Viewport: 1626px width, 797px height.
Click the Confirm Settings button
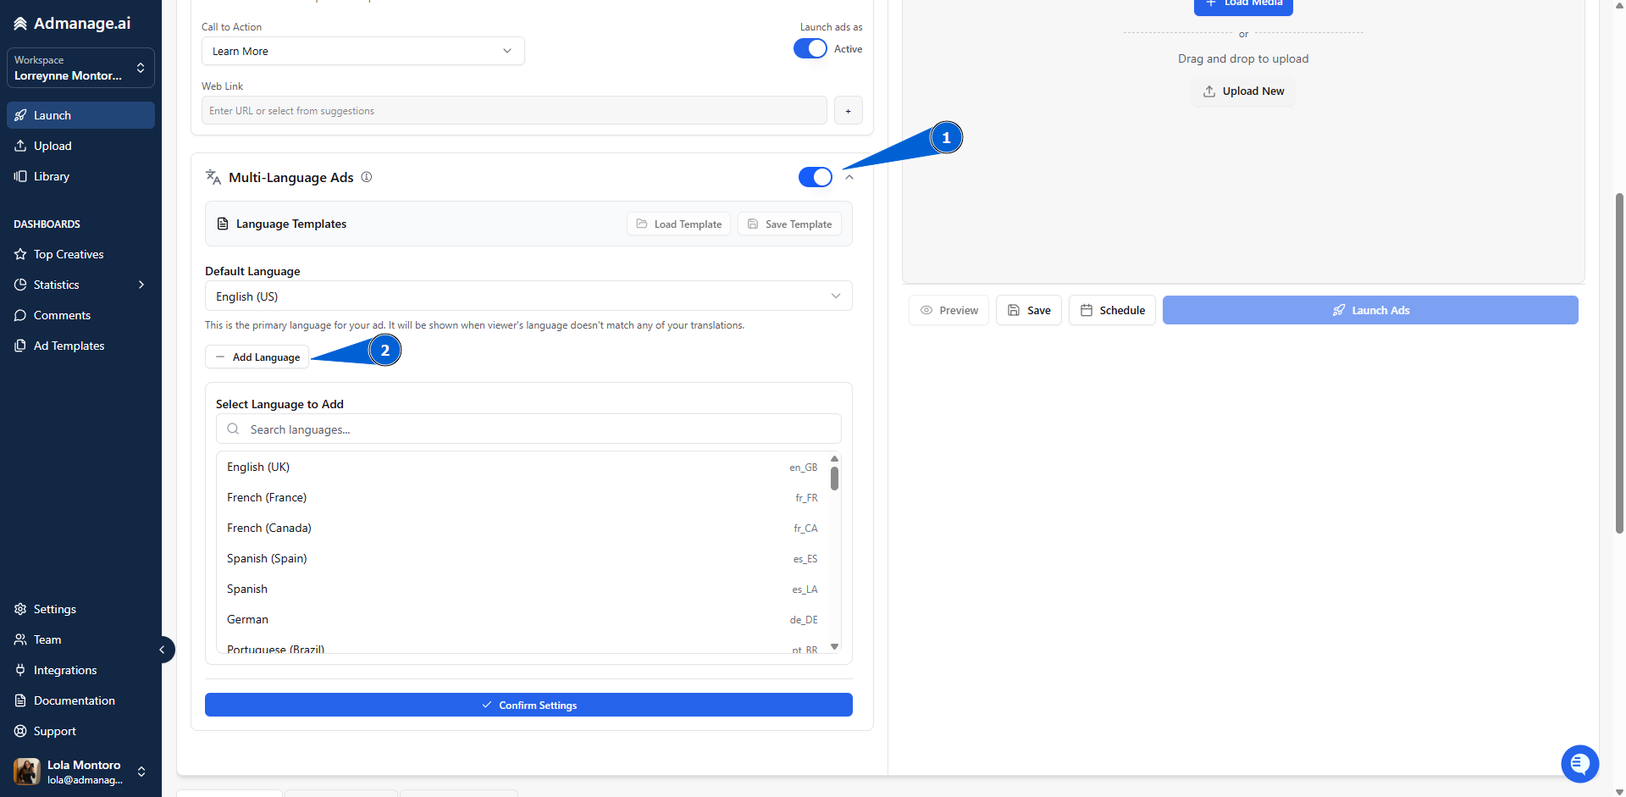(x=528, y=705)
